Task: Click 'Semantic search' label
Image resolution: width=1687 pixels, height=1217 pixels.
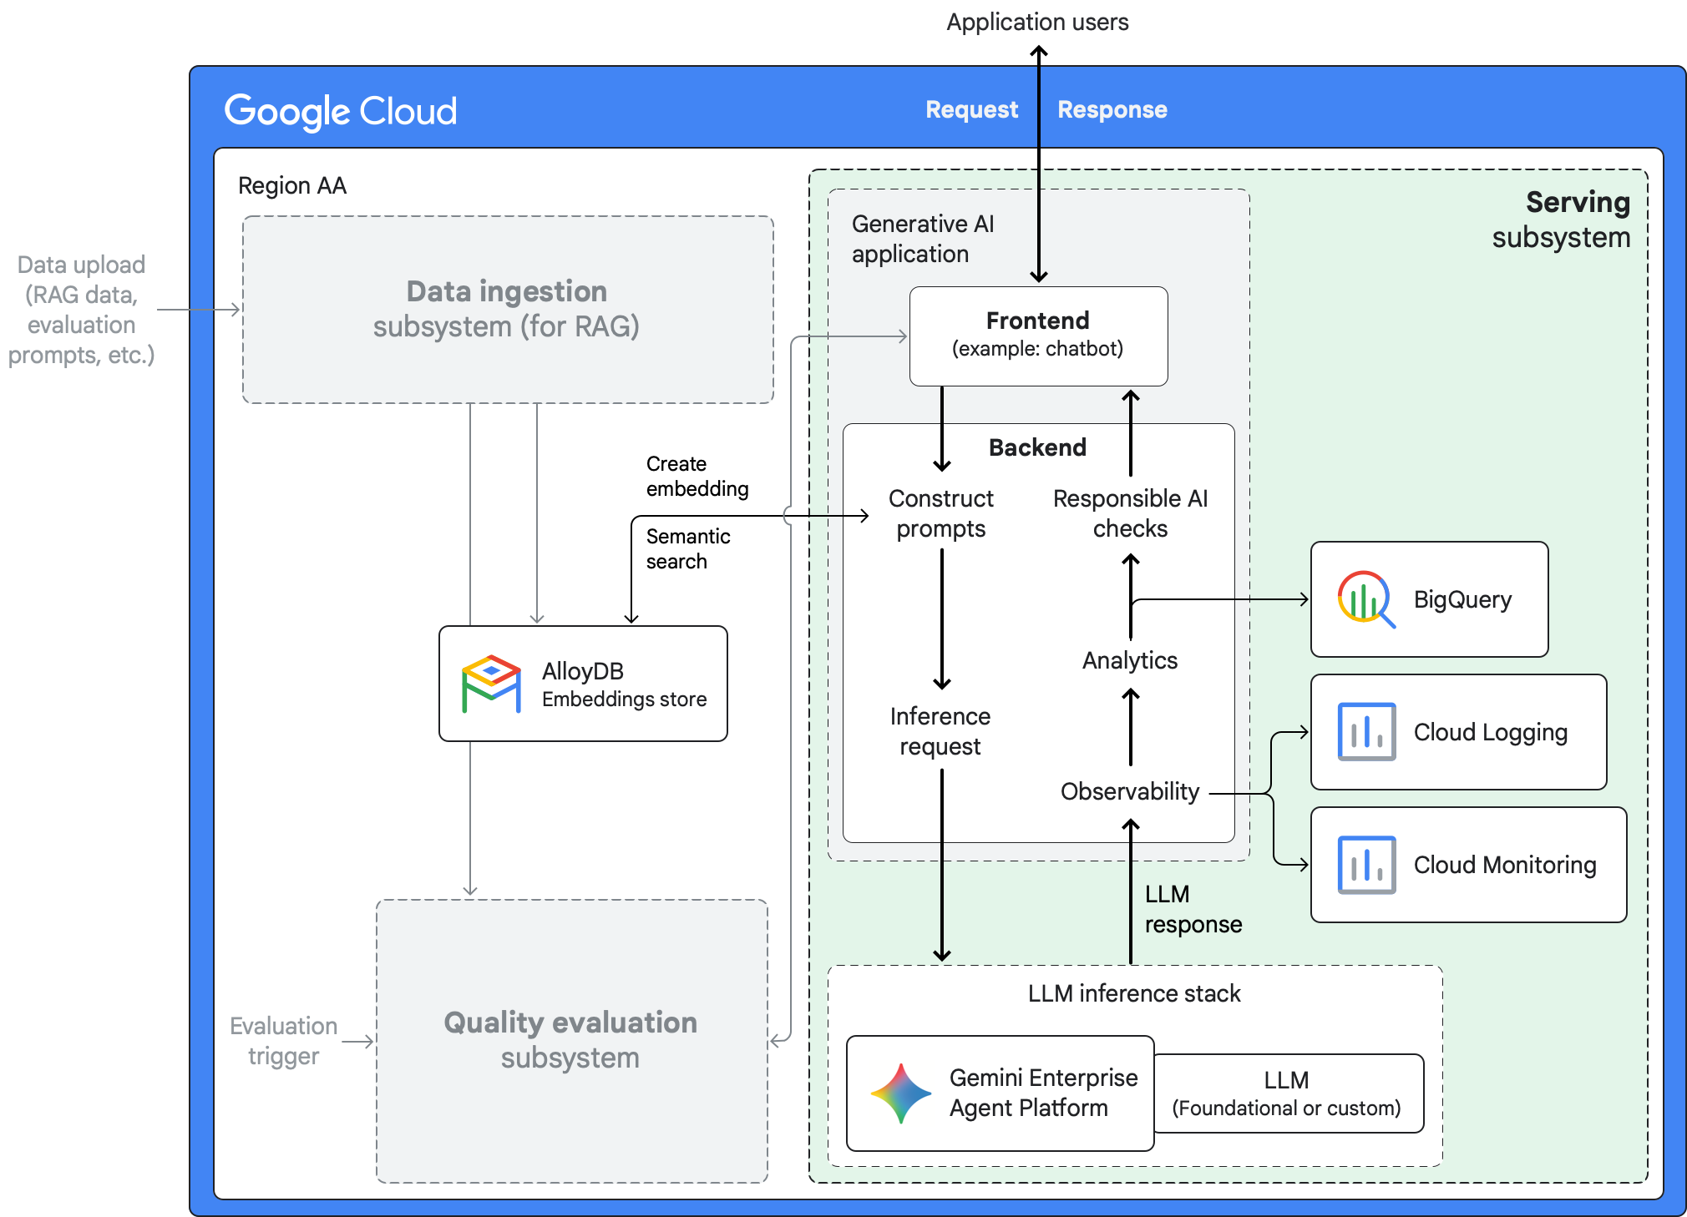Action: coord(688,548)
